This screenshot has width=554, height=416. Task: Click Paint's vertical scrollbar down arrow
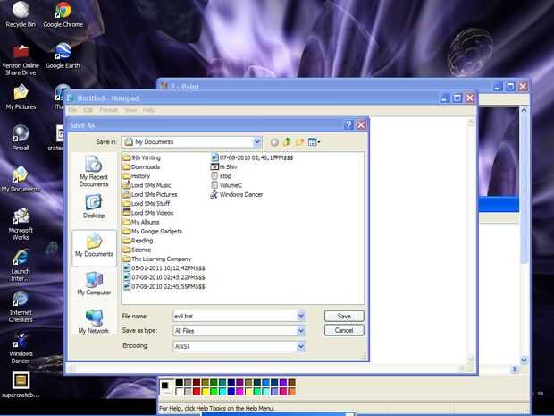coord(524,361)
